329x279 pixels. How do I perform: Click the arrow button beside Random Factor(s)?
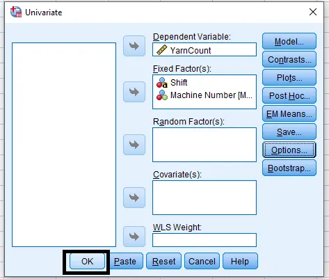[x=134, y=145]
